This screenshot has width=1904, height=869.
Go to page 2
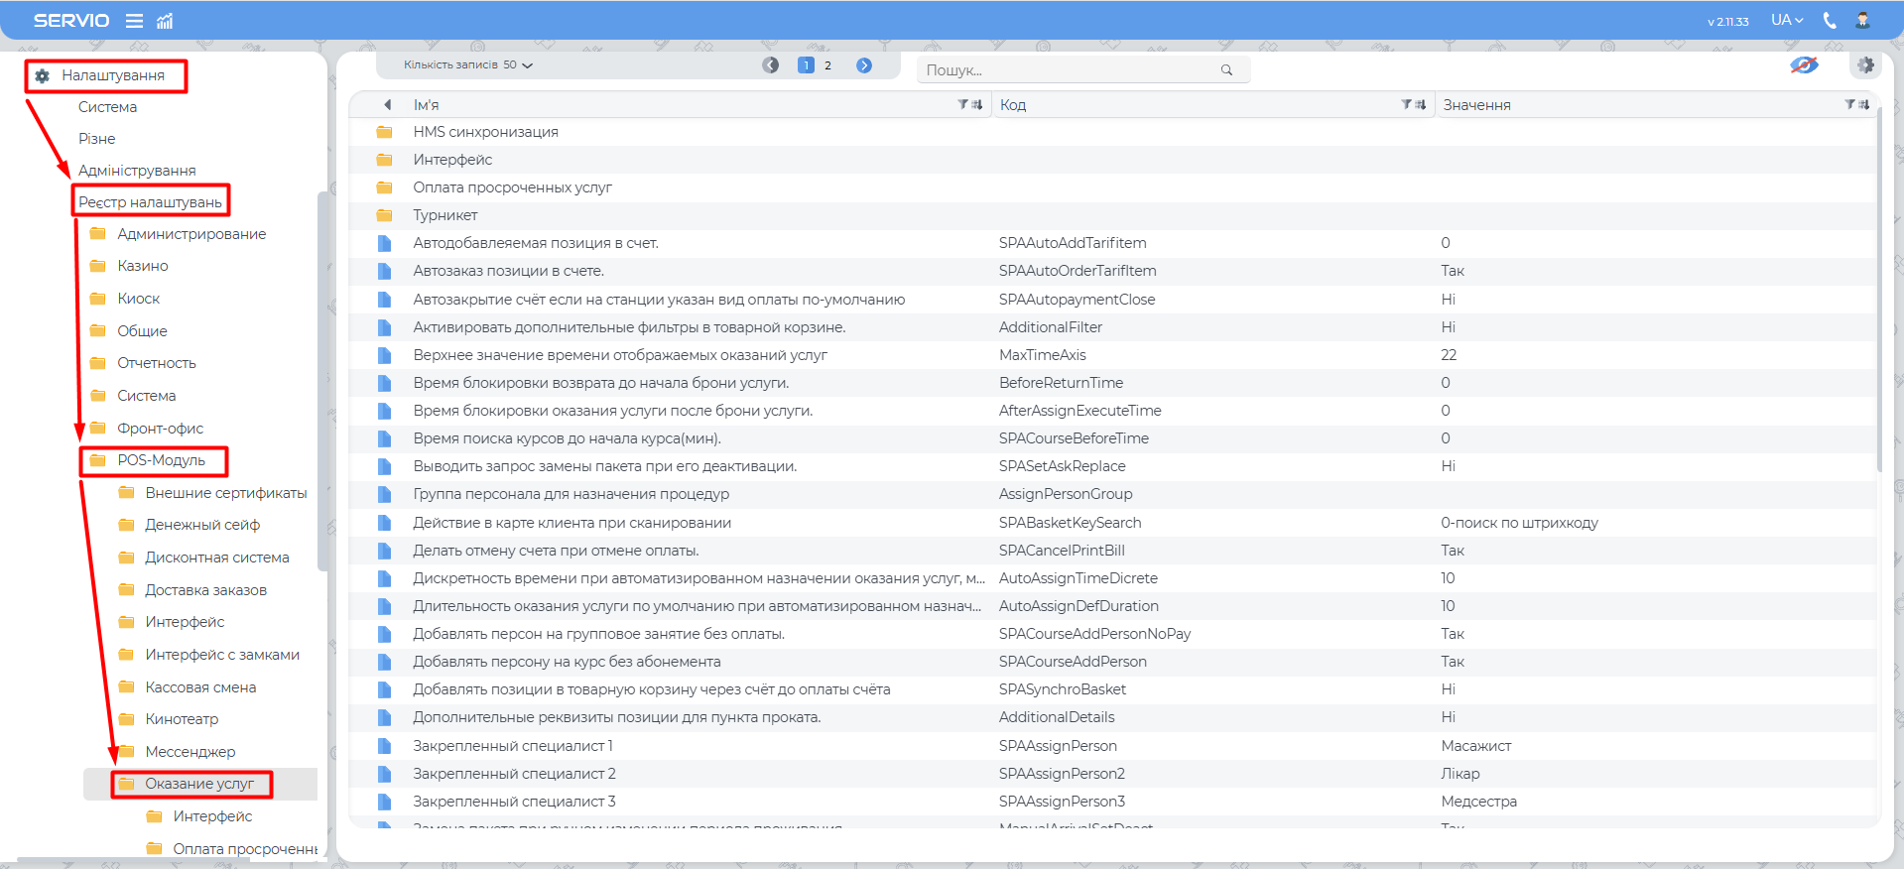click(x=827, y=65)
